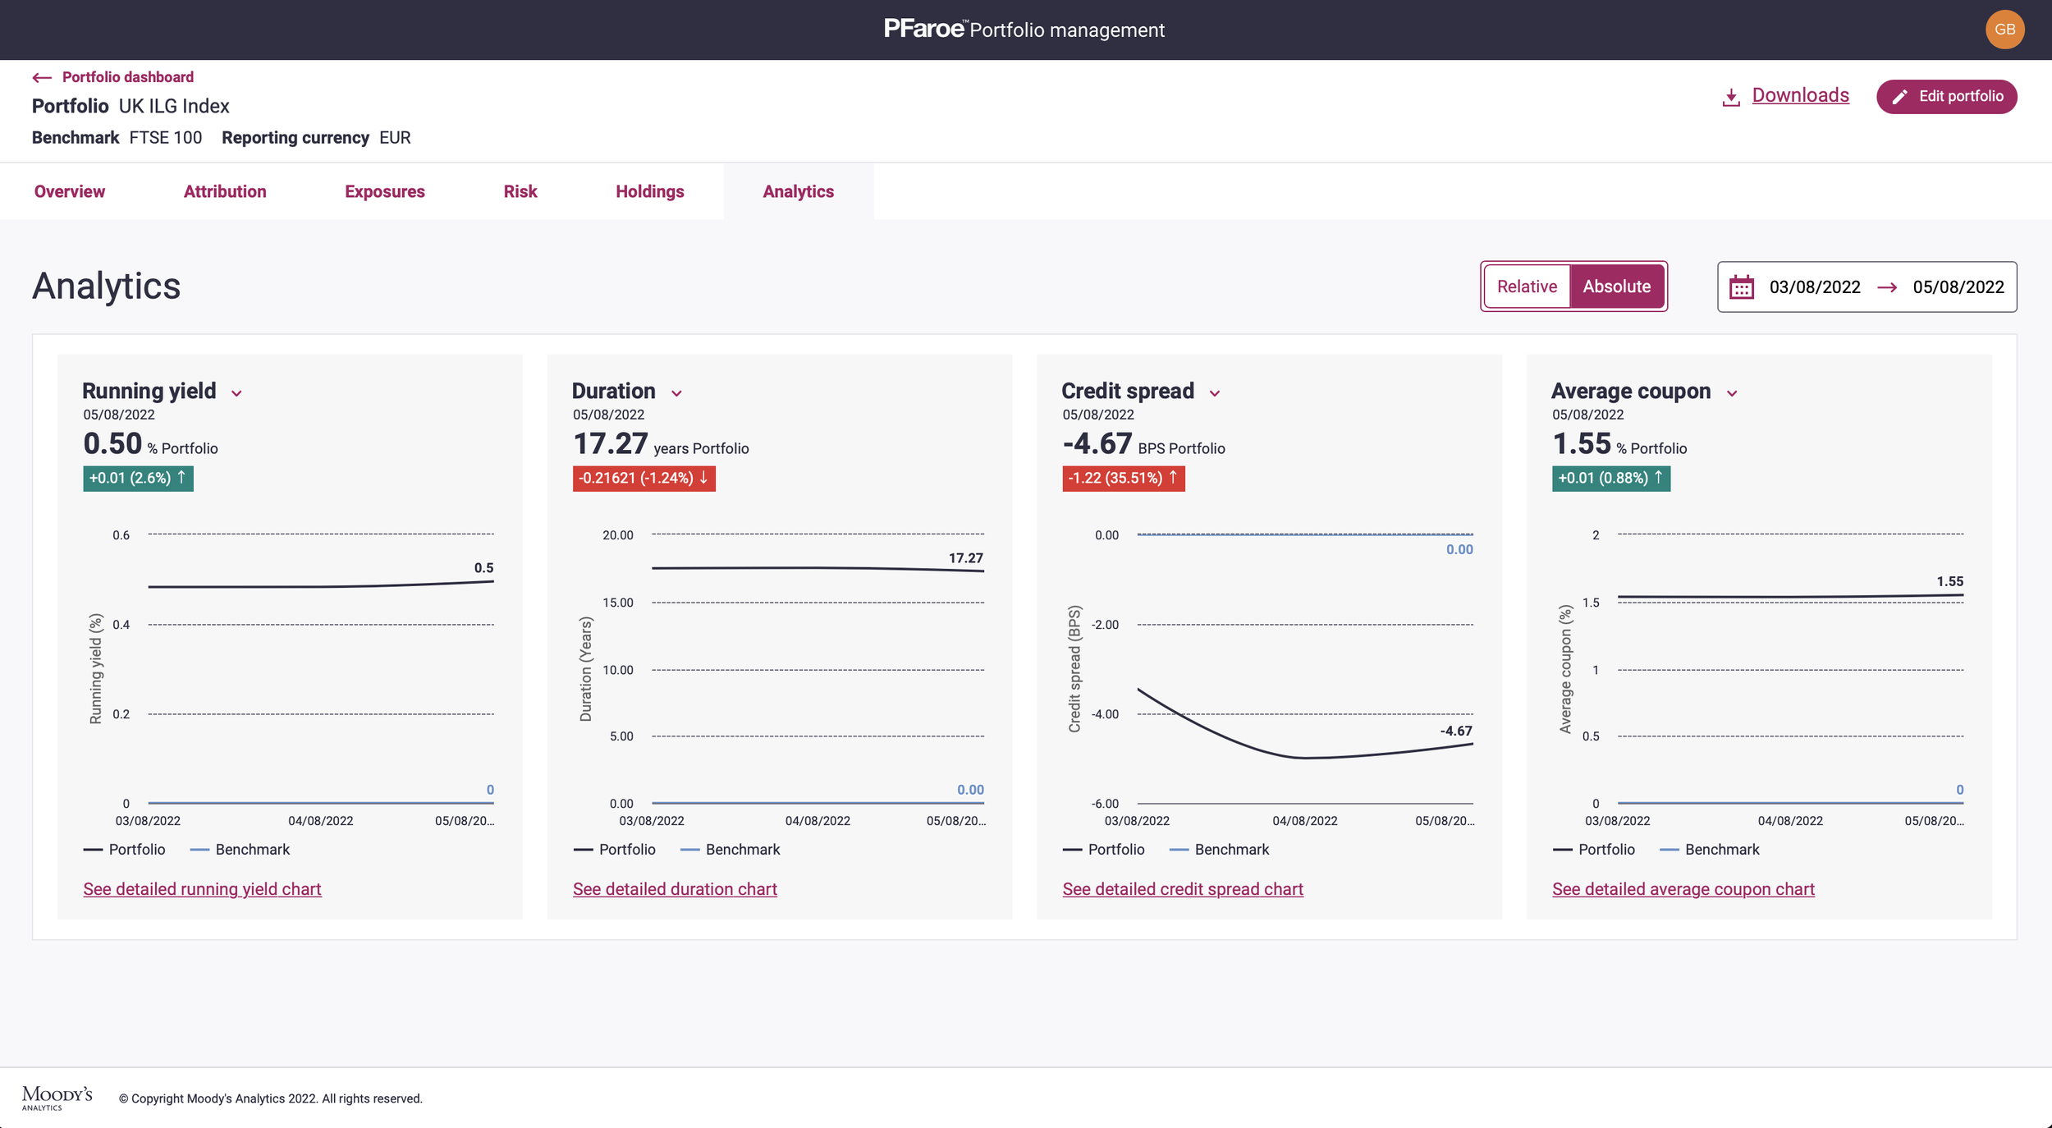Click the -4.67 credit spread chart label
Image resolution: width=2052 pixels, height=1128 pixels.
(x=1456, y=731)
